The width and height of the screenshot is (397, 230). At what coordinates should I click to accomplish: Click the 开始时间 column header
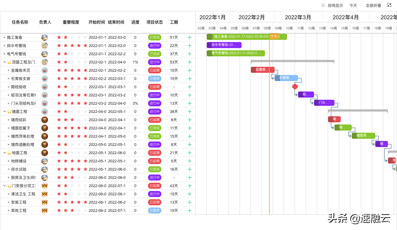tap(97, 22)
